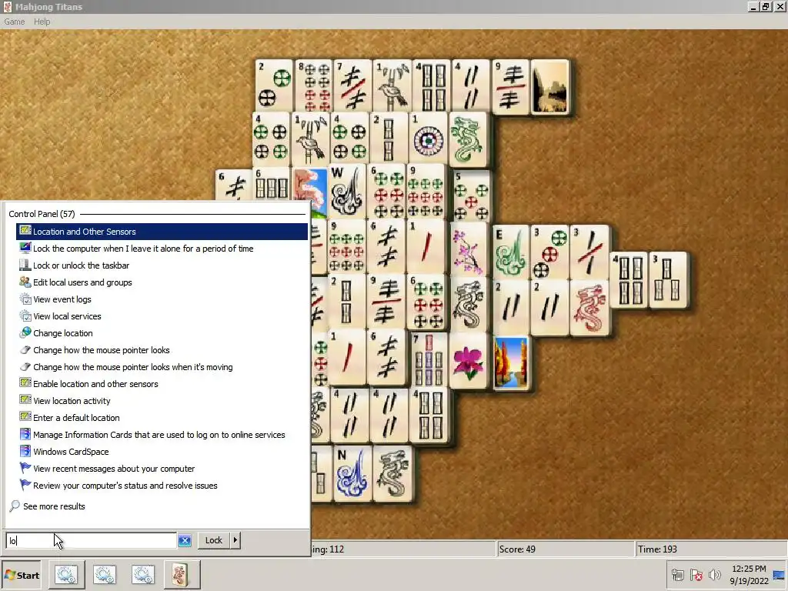Select the autumn trees season tile
Viewport: 788px width, 591px height.
(511, 363)
